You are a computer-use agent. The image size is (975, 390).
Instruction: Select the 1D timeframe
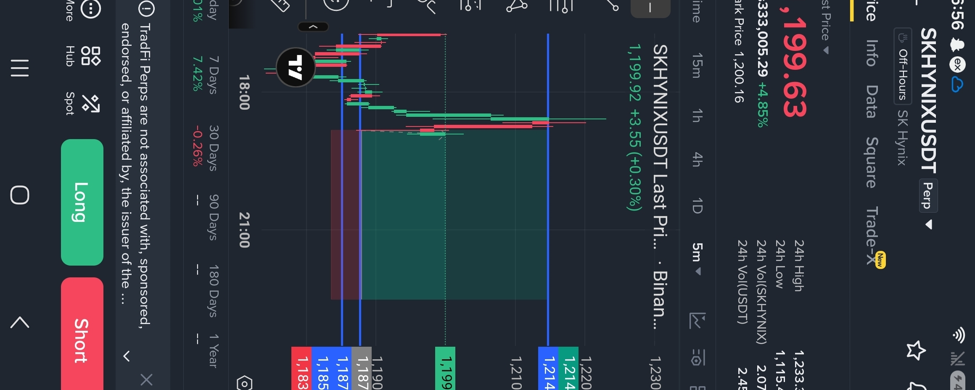[697, 206]
